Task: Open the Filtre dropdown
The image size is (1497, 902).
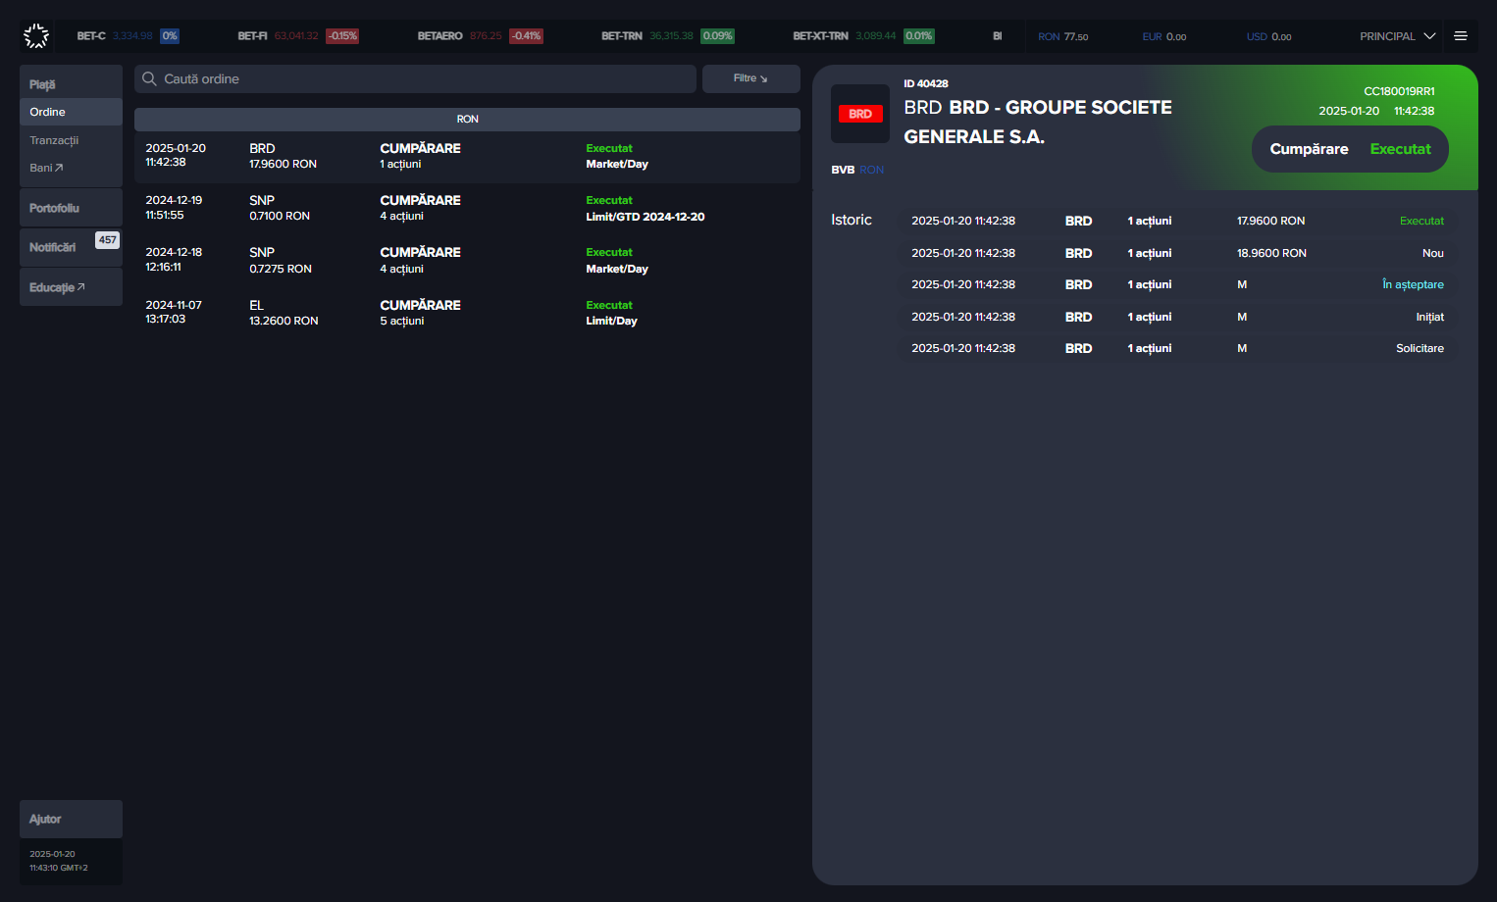Action: click(x=750, y=78)
